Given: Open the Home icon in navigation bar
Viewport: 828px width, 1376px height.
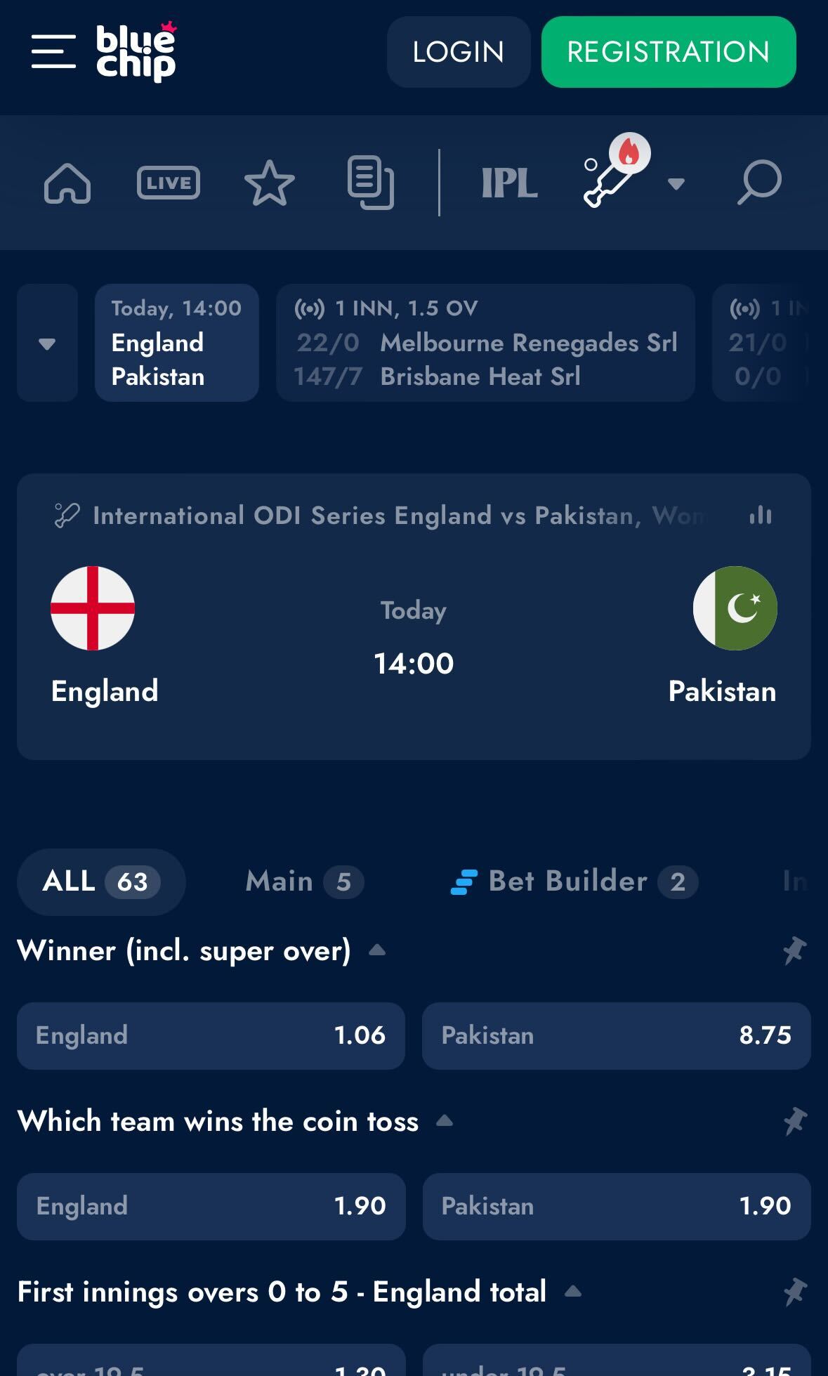Looking at the screenshot, I should [67, 183].
